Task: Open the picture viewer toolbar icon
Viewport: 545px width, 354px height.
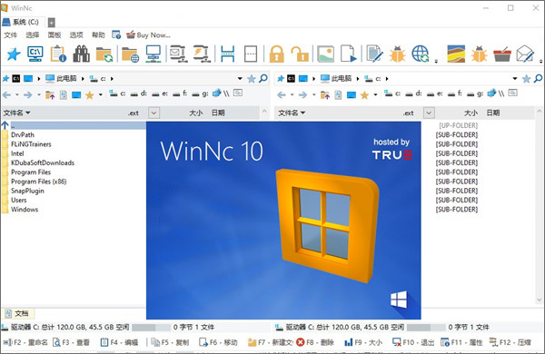Action: (326, 54)
